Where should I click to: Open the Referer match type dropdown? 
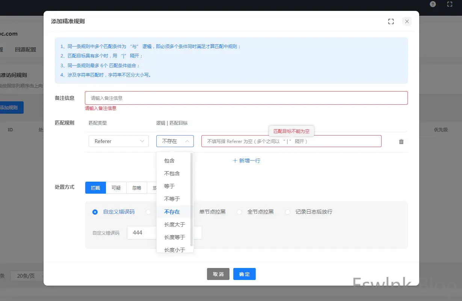coord(118,141)
